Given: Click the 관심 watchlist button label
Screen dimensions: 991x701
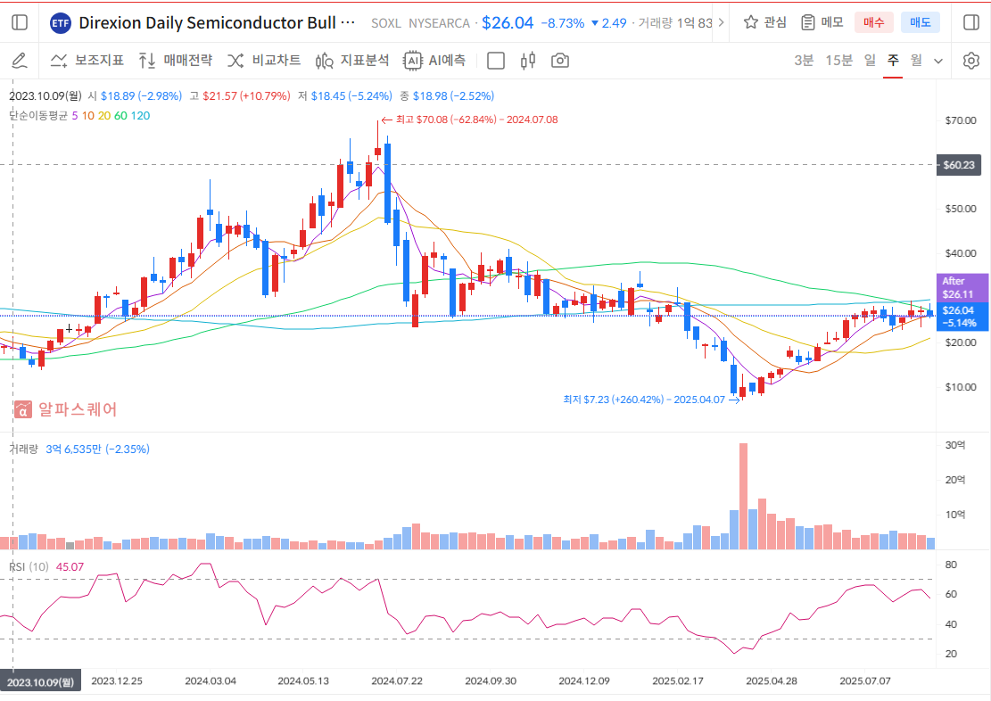Looking at the screenshot, I should 775,23.
